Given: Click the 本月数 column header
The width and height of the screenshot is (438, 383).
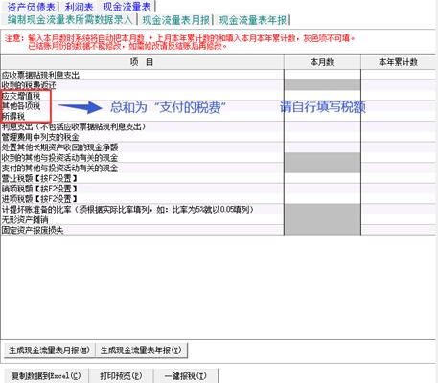Looking at the screenshot, I should tap(322, 62).
